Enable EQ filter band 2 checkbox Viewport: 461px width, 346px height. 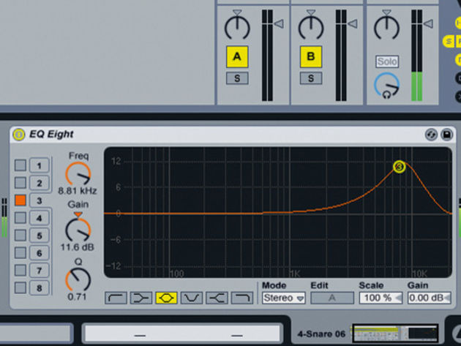pyautogui.click(x=20, y=183)
